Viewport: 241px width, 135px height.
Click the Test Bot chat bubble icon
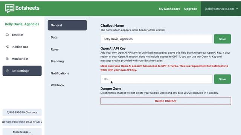coord(7,35)
